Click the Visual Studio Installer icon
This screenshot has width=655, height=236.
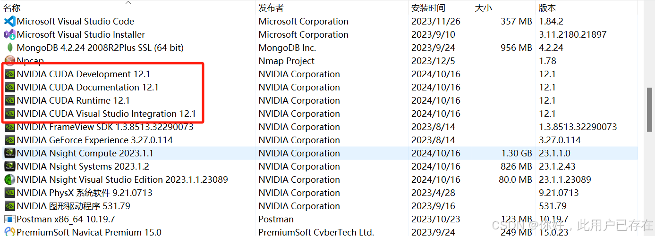point(9,34)
